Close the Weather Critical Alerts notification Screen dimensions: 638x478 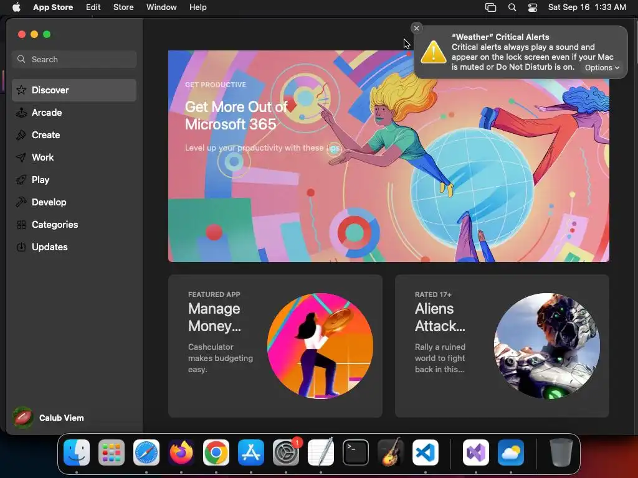point(416,28)
